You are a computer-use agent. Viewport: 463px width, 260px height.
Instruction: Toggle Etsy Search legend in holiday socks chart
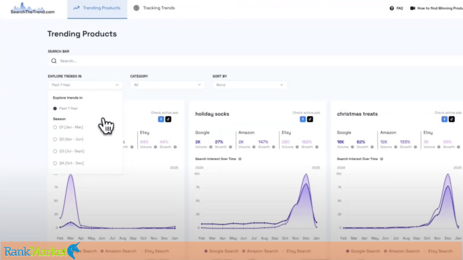(296, 251)
